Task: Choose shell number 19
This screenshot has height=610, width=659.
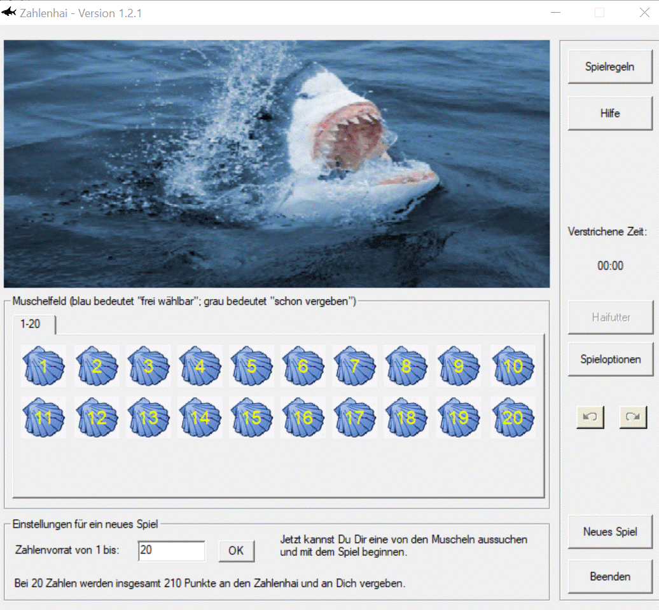Action: click(x=458, y=417)
